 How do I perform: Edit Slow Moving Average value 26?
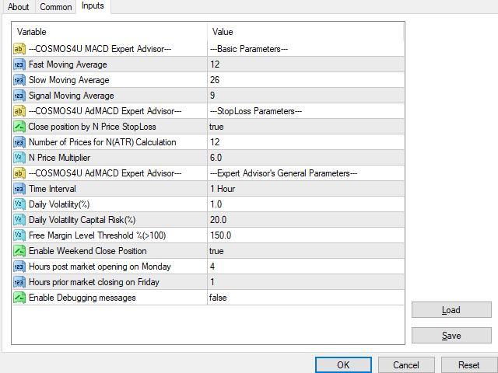click(306, 80)
